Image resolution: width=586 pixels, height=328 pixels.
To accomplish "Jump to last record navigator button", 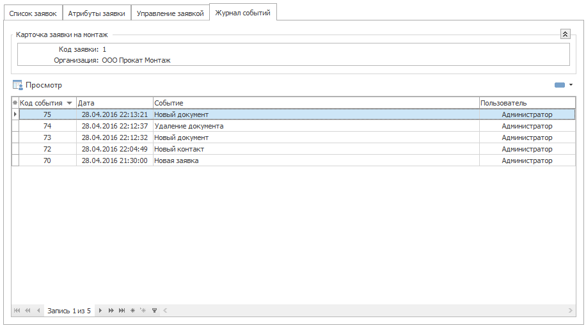I will pyautogui.click(x=122, y=311).
